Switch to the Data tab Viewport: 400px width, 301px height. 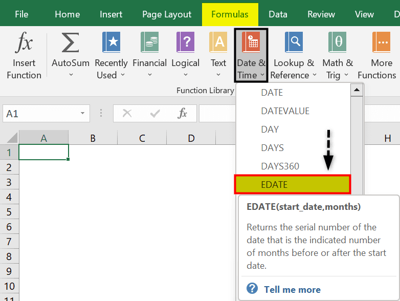(x=278, y=14)
